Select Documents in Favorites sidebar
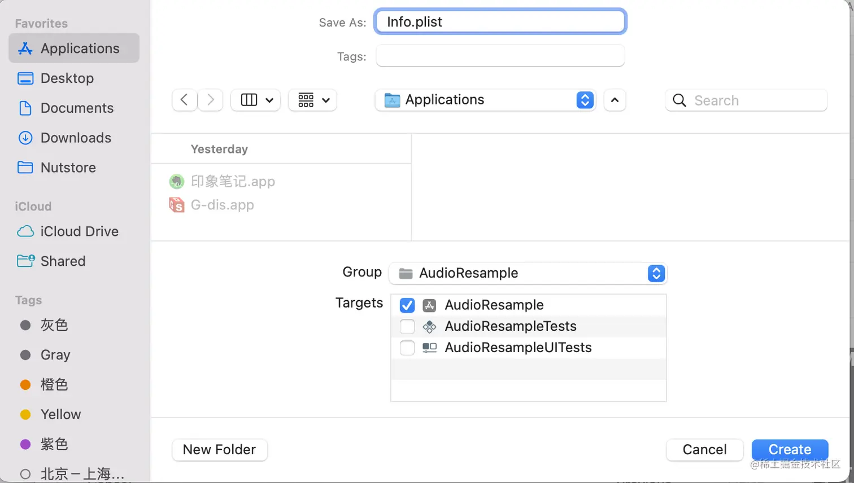 pyautogui.click(x=77, y=108)
